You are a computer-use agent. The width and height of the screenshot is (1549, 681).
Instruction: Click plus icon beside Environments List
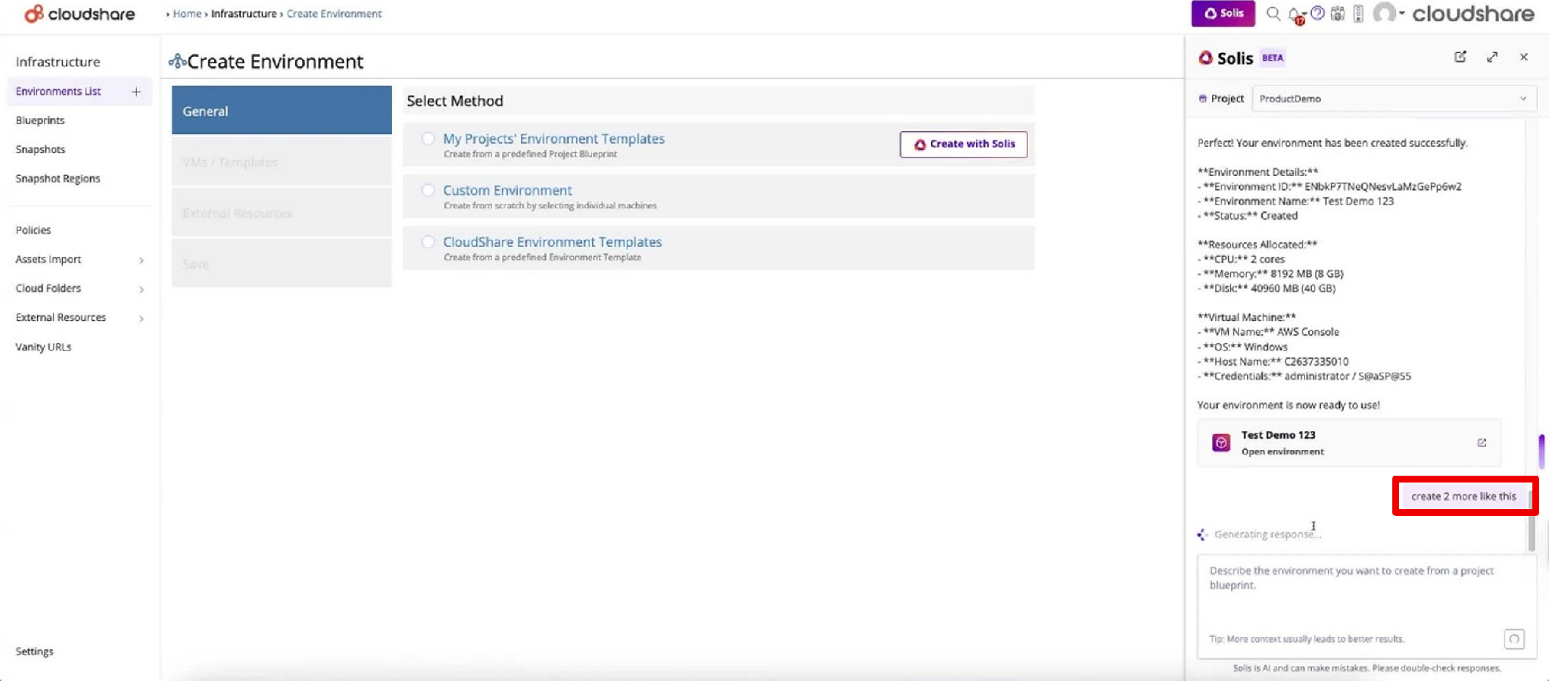pyautogui.click(x=136, y=92)
